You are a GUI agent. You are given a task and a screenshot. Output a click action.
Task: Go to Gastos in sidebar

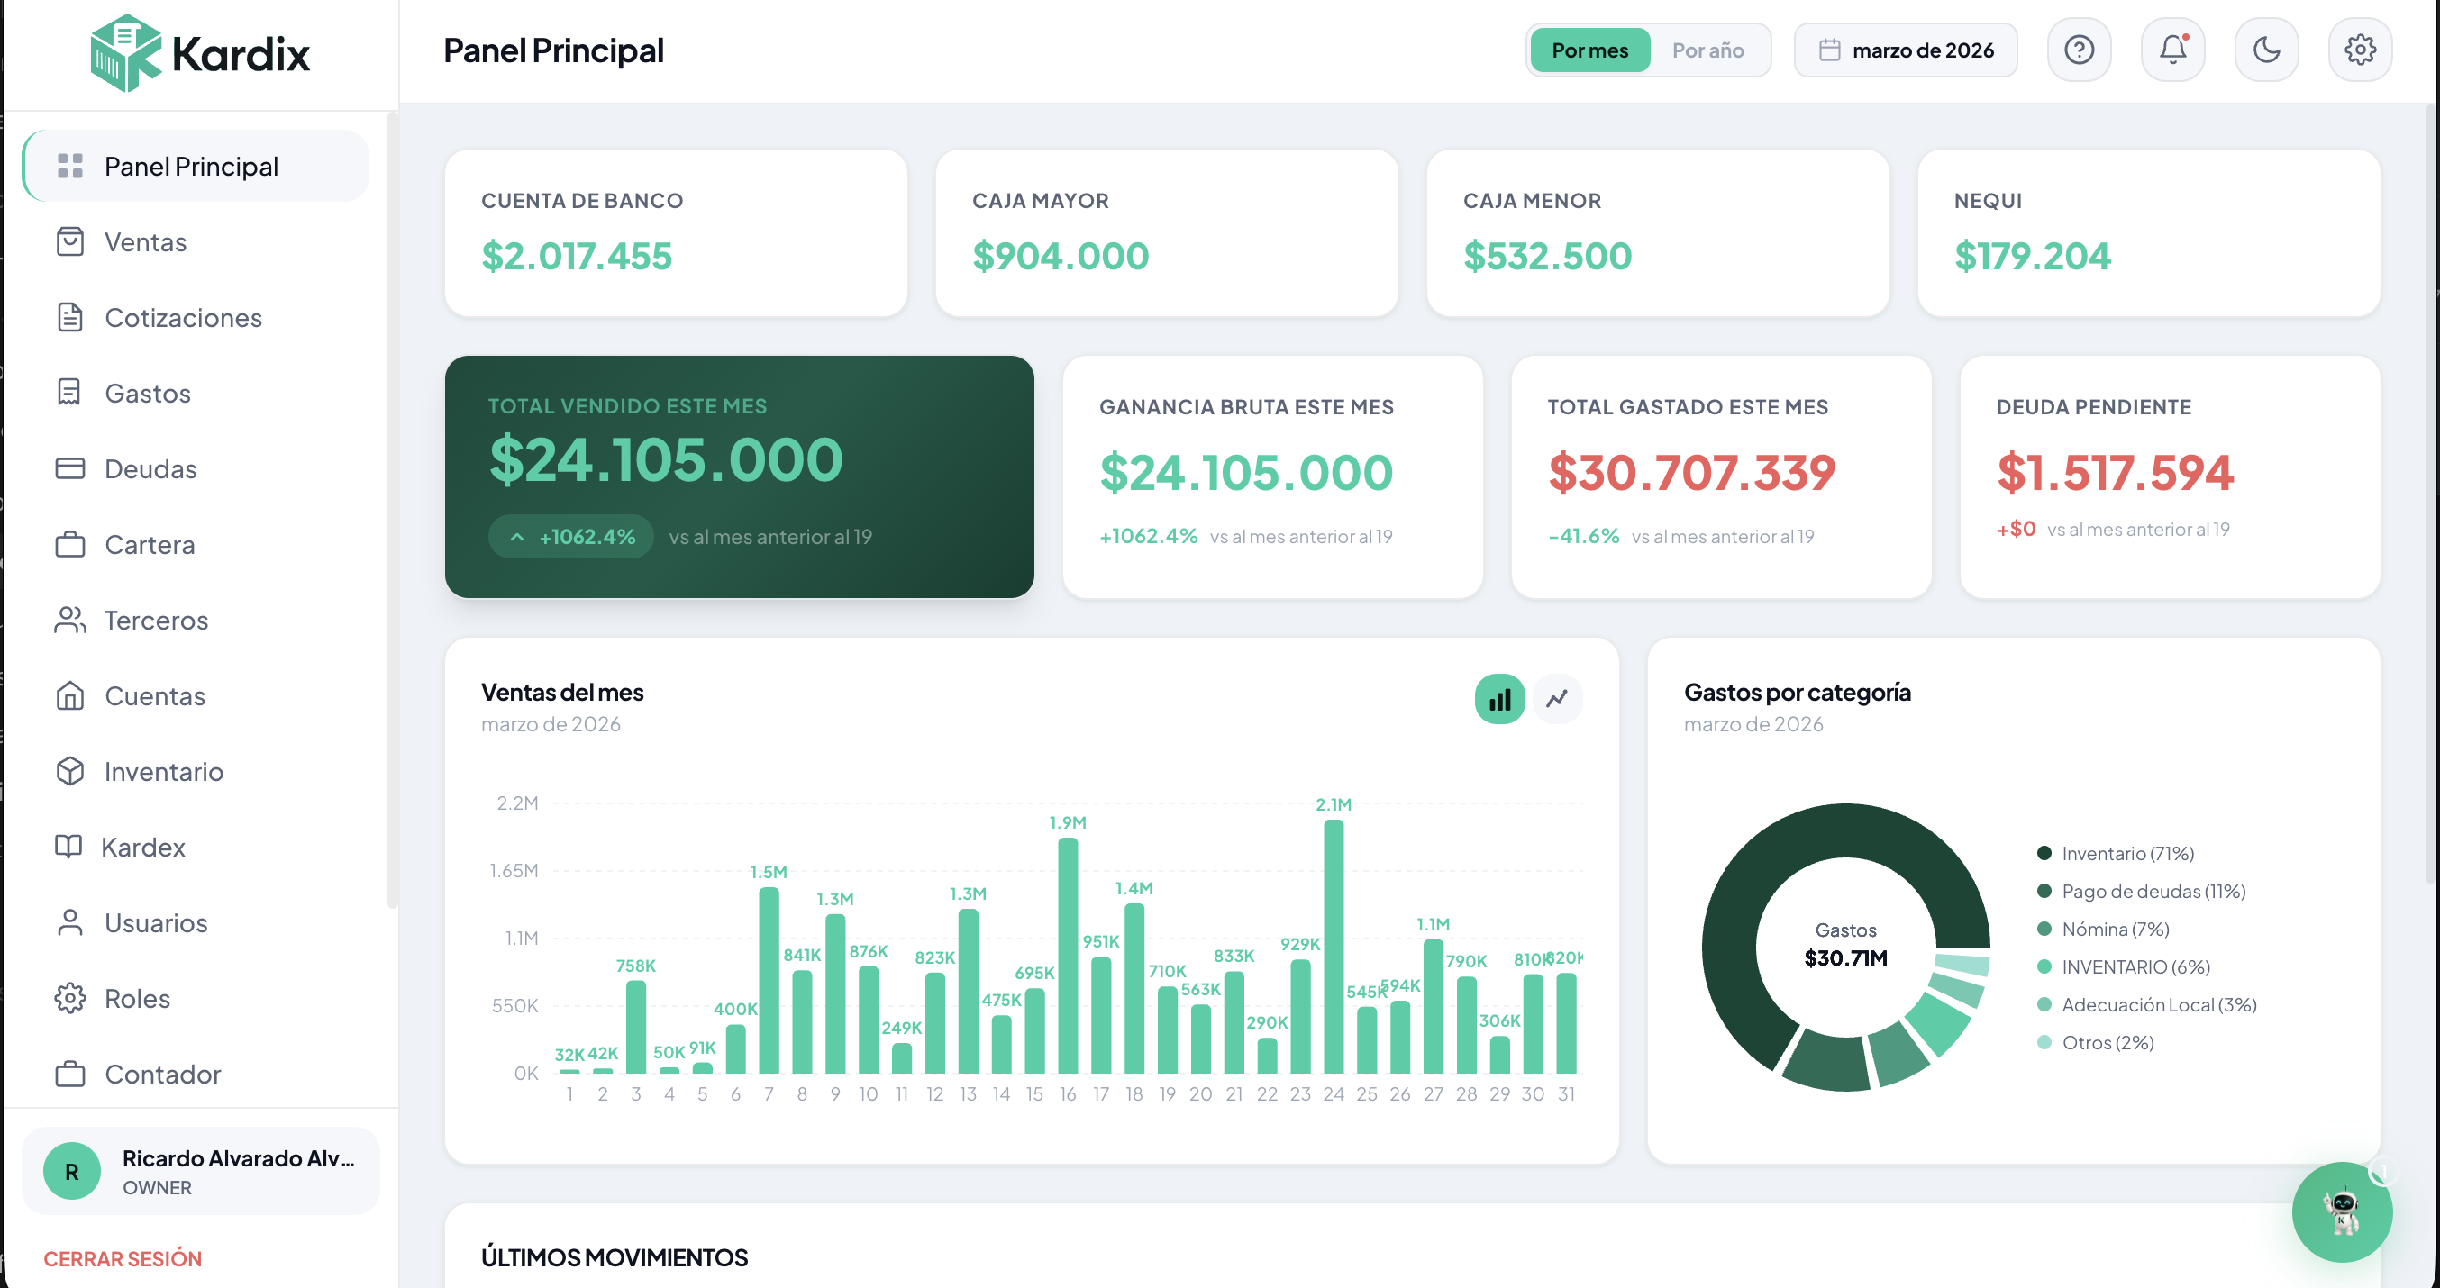196,392
